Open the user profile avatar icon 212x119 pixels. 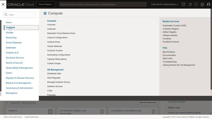point(208,4)
